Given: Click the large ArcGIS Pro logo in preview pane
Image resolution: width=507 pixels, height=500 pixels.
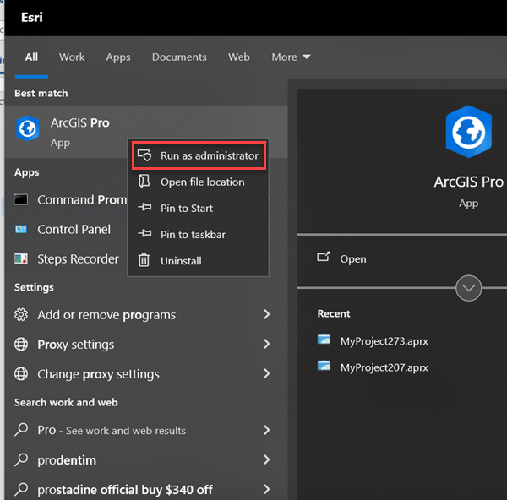Looking at the screenshot, I should pyautogui.click(x=468, y=132).
